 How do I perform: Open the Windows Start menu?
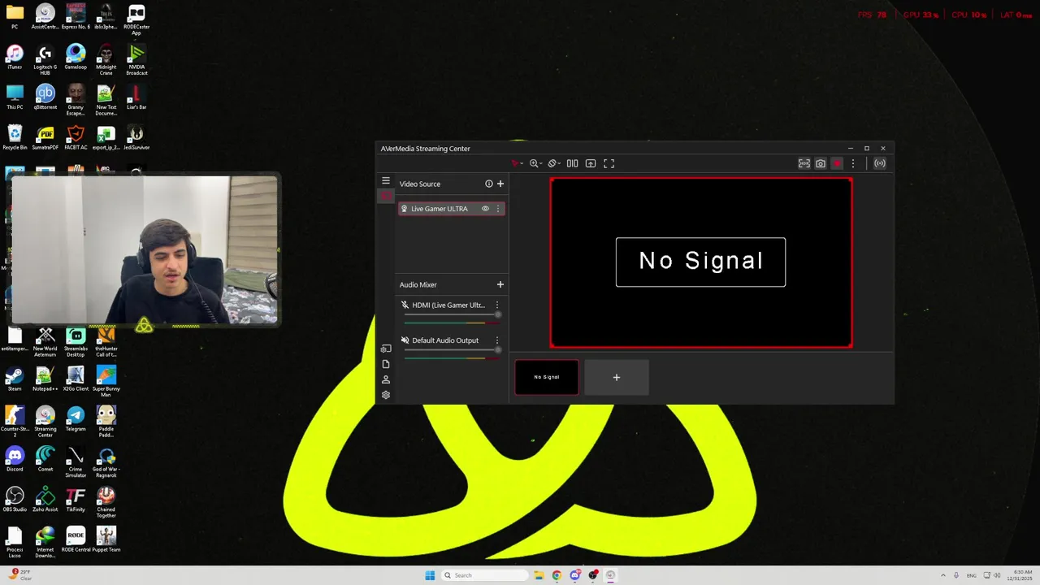pos(430,575)
